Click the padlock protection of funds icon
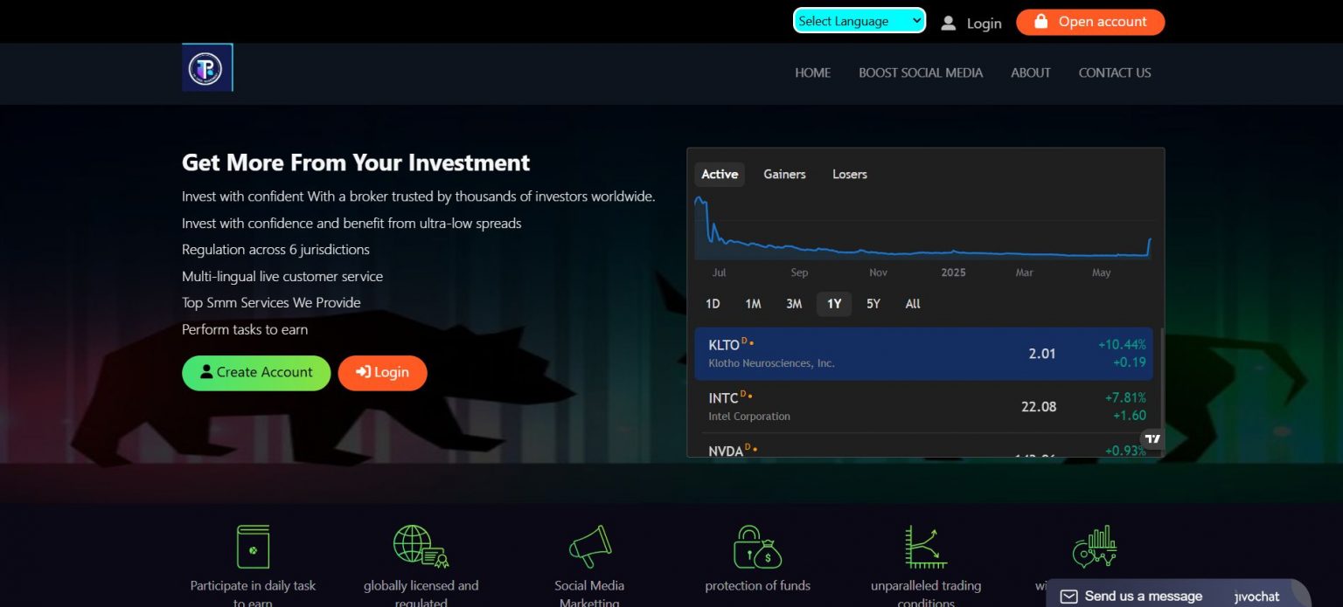 757,547
